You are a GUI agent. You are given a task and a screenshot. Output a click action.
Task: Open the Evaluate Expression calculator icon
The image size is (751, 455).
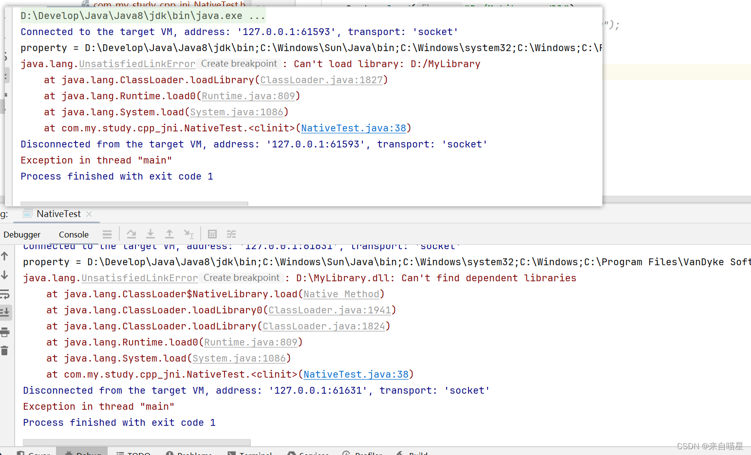212,234
